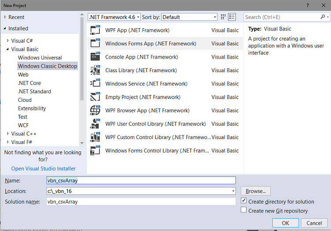Select the .NET Core category
Image resolution: width=331 pixels, height=231 pixels.
(x=29, y=83)
